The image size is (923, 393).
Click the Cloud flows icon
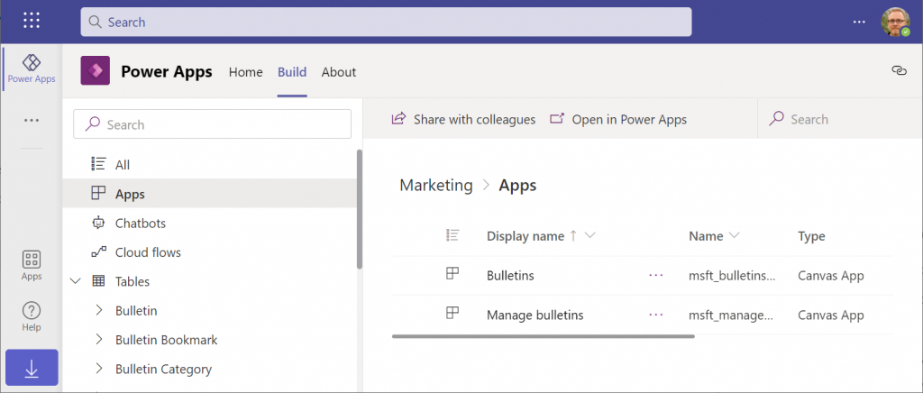(x=98, y=251)
